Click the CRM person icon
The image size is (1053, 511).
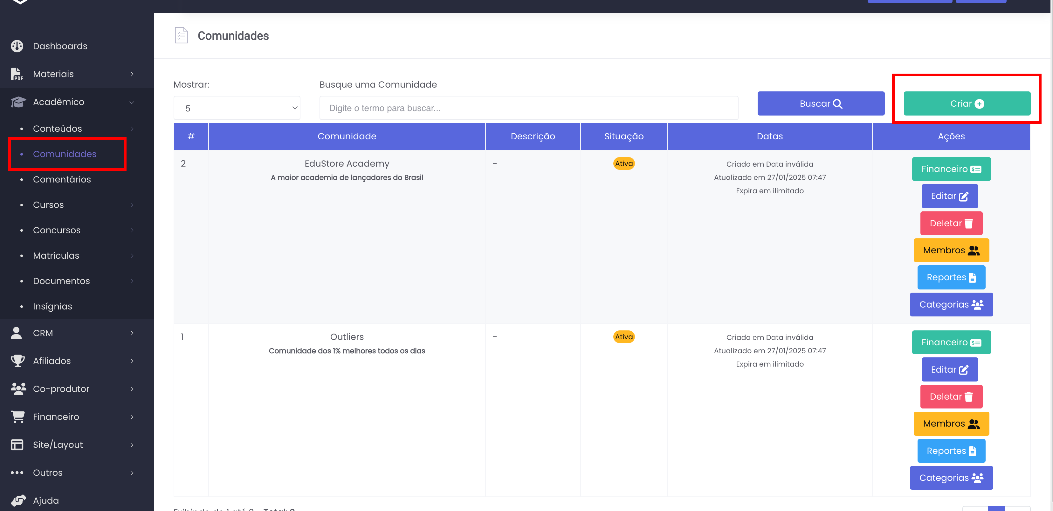[16, 333]
